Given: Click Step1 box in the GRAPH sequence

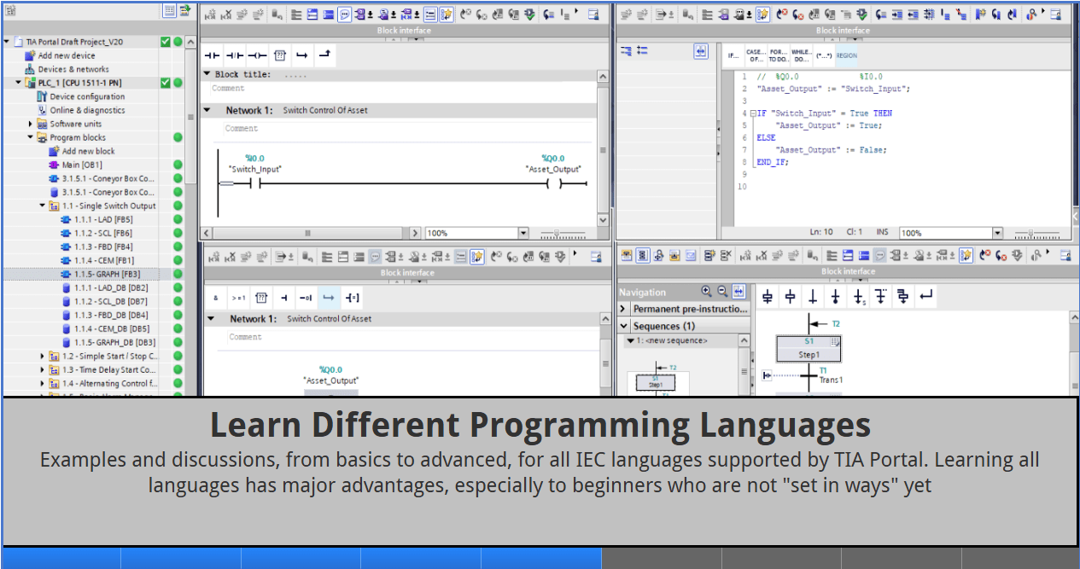Looking at the screenshot, I should tap(809, 349).
